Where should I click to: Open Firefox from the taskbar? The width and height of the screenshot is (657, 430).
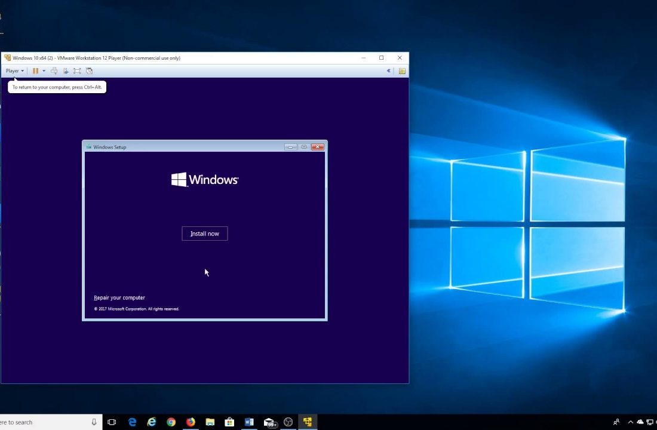point(190,422)
